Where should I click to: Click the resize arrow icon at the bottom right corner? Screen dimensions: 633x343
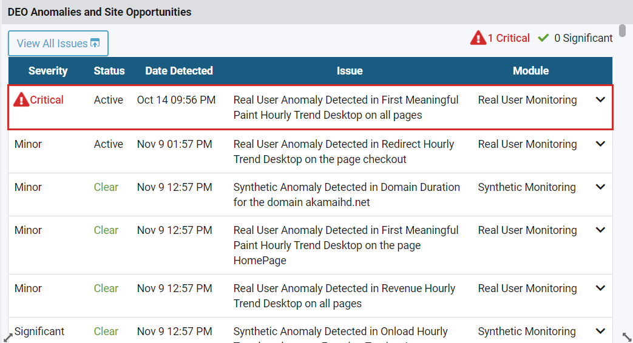(x=626, y=337)
